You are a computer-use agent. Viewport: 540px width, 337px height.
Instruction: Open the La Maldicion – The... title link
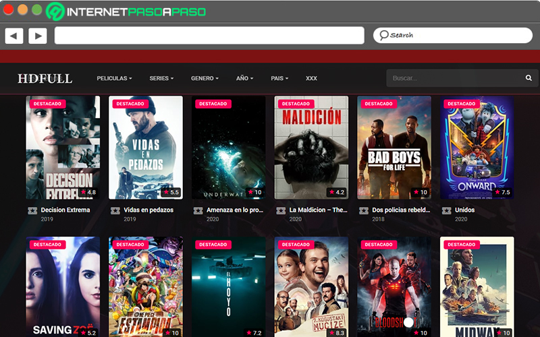(318, 210)
